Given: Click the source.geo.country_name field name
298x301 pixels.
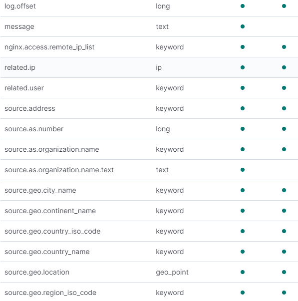Looking at the screenshot, I should point(47,252).
